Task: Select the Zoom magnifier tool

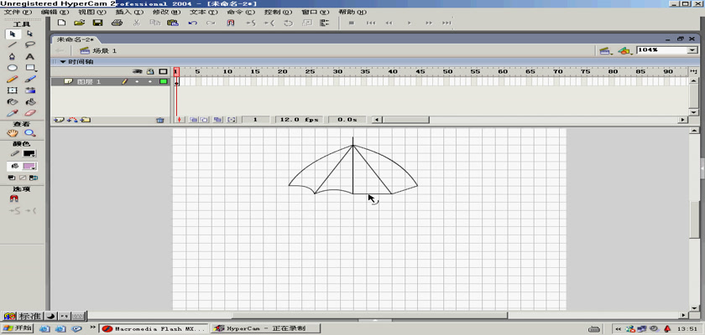Action: [29, 133]
